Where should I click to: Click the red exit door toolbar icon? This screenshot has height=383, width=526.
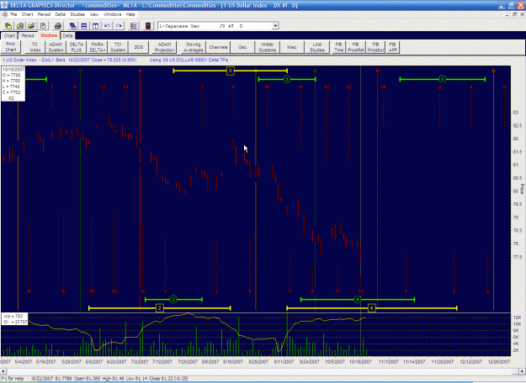(148, 26)
